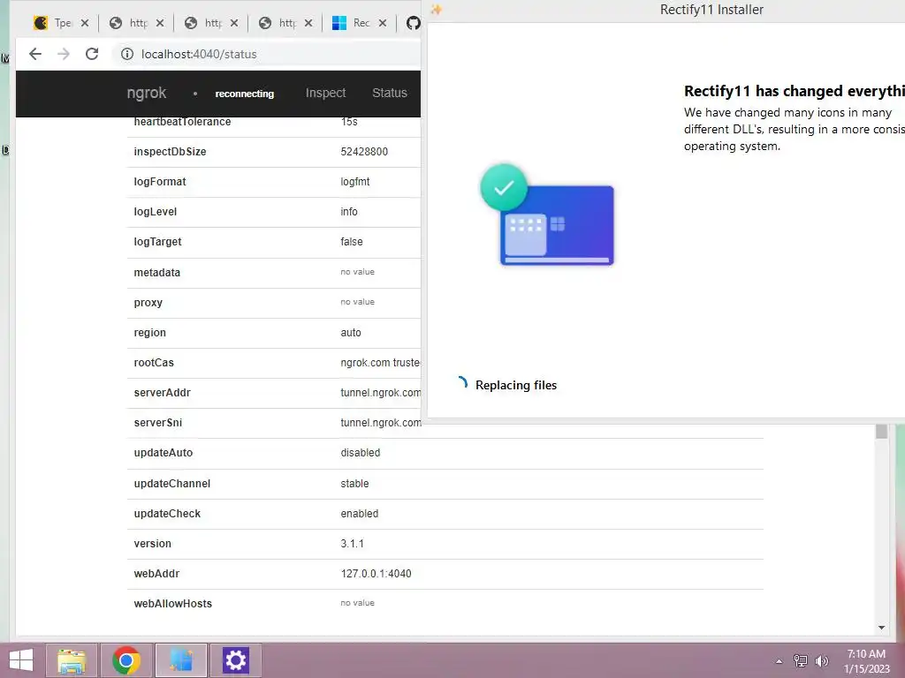Open the Windows Start button

tap(21, 659)
